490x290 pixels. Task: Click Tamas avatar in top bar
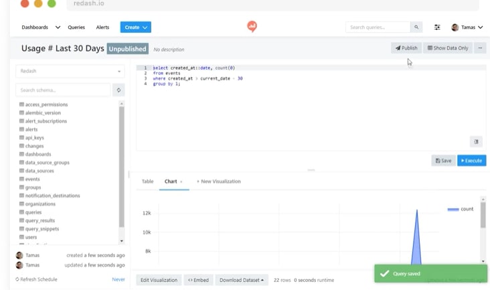pyautogui.click(x=455, y=27)
